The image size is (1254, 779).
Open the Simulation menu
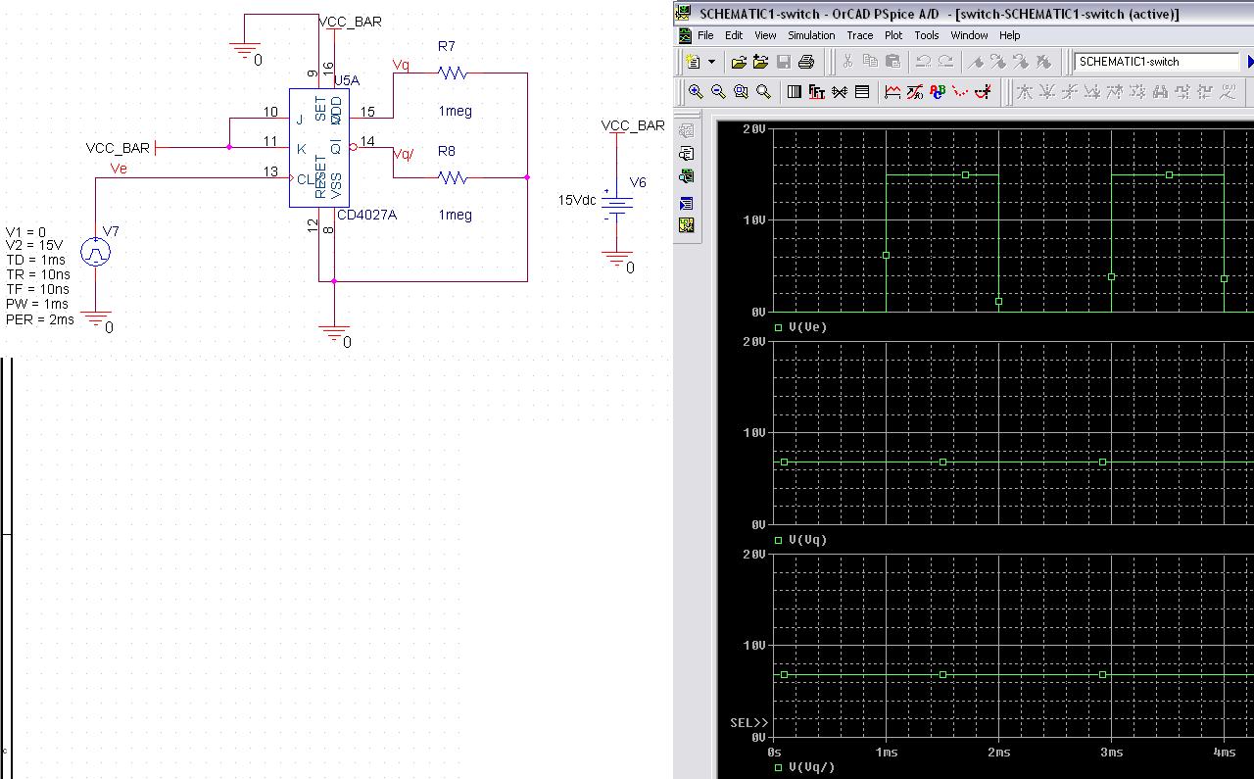(x=811, y=35)
